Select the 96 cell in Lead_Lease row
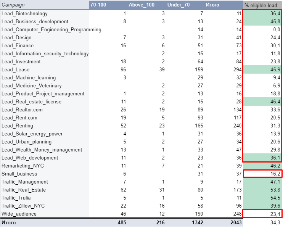Screen dimensions: 283x227 (x=108, y=69)
